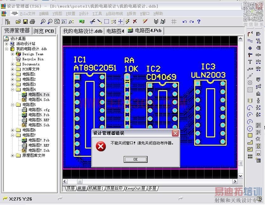
Task: Select Recycle Bin in the tree
Action: tap(33, 59)
